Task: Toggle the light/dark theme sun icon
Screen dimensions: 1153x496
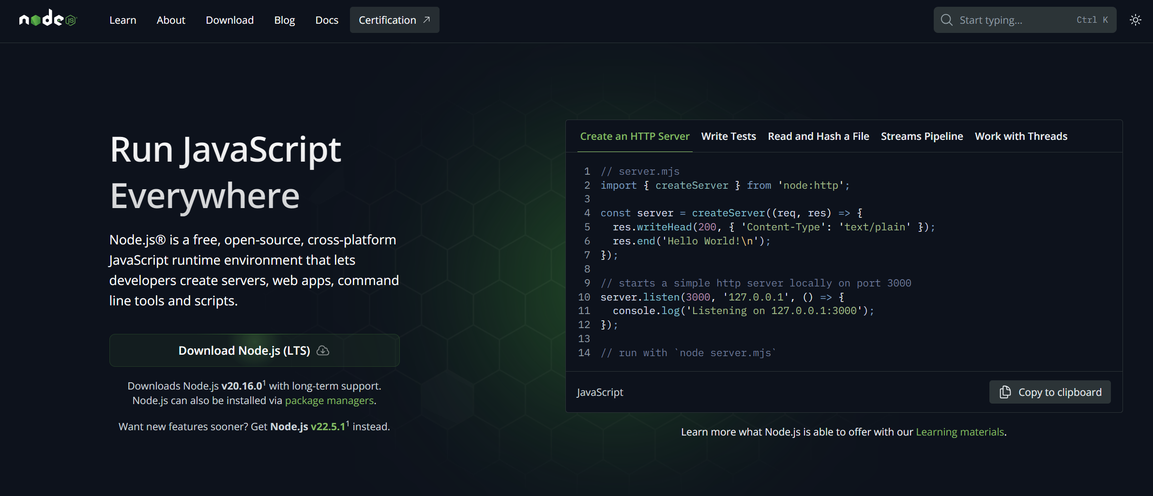Action: tap(1136, 20)
